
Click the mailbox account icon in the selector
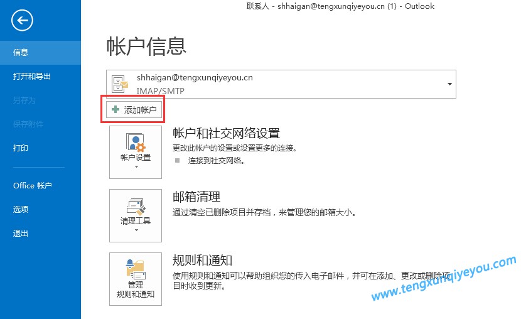tap(120, 84)
